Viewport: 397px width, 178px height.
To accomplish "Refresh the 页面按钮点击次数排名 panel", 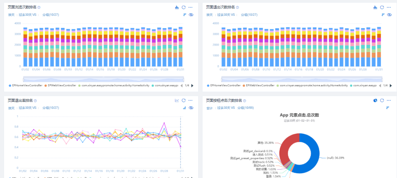I will click(382, 100).
